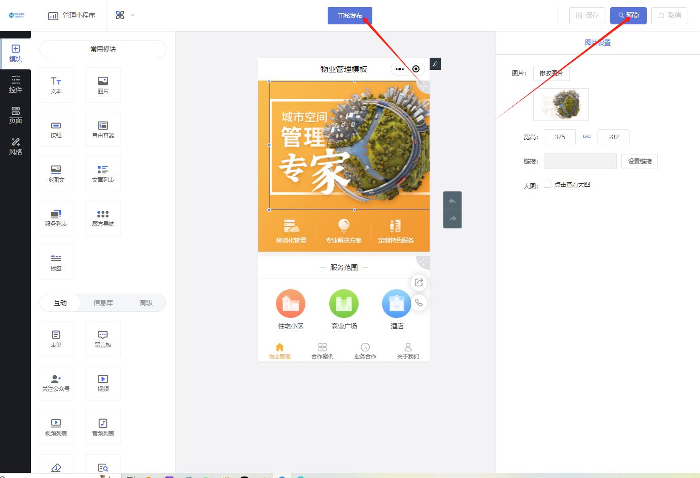
Task: Select the 物业管理 bottom nav tab
Action: [279, 351]
